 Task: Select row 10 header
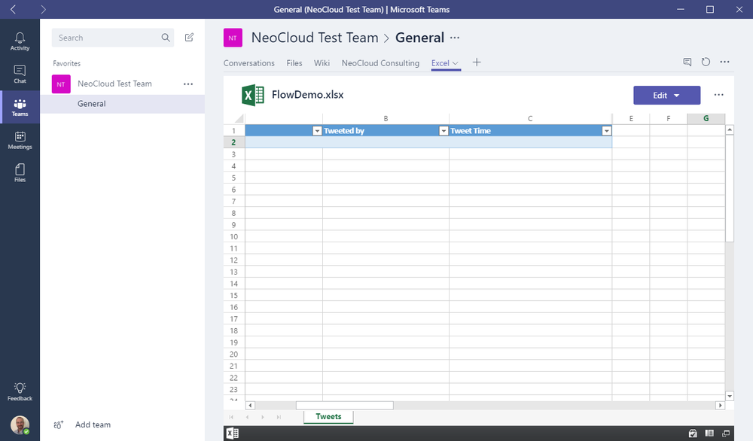coord(234,236)
